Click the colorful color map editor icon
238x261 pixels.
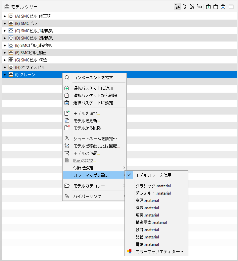pos(129,251)
